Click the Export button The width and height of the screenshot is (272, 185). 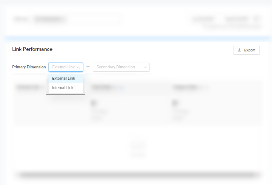(x=246, y=50)
